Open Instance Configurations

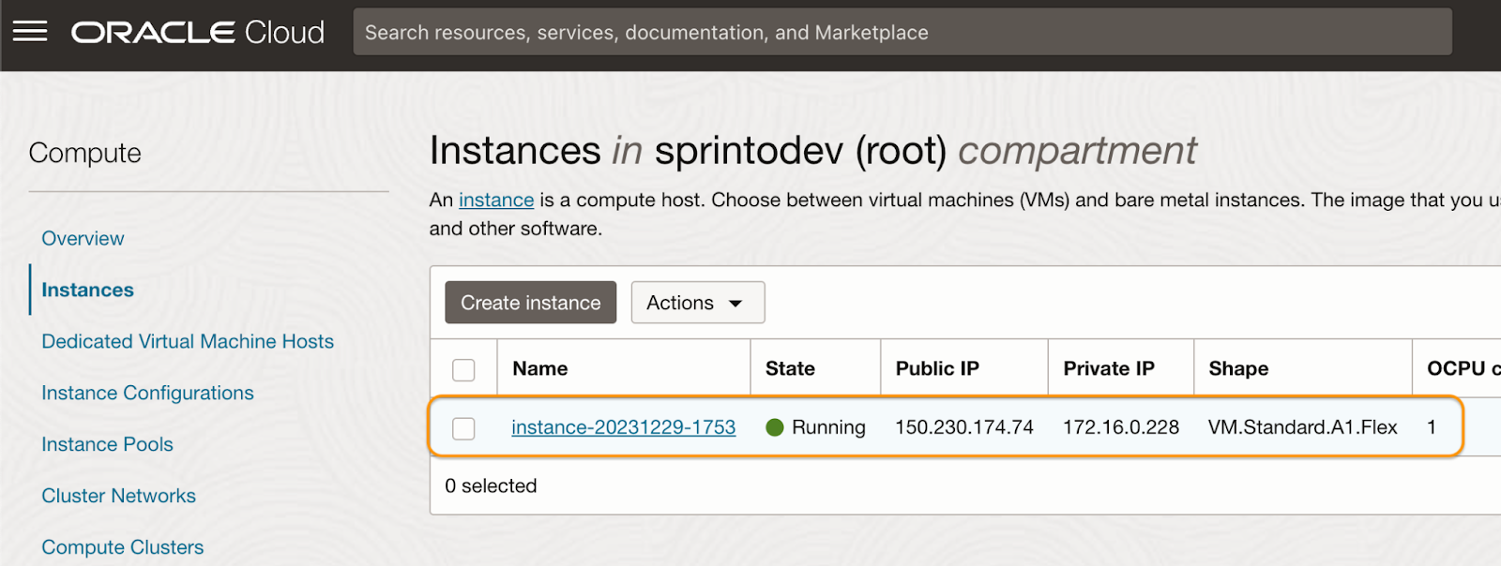[147, 393]
